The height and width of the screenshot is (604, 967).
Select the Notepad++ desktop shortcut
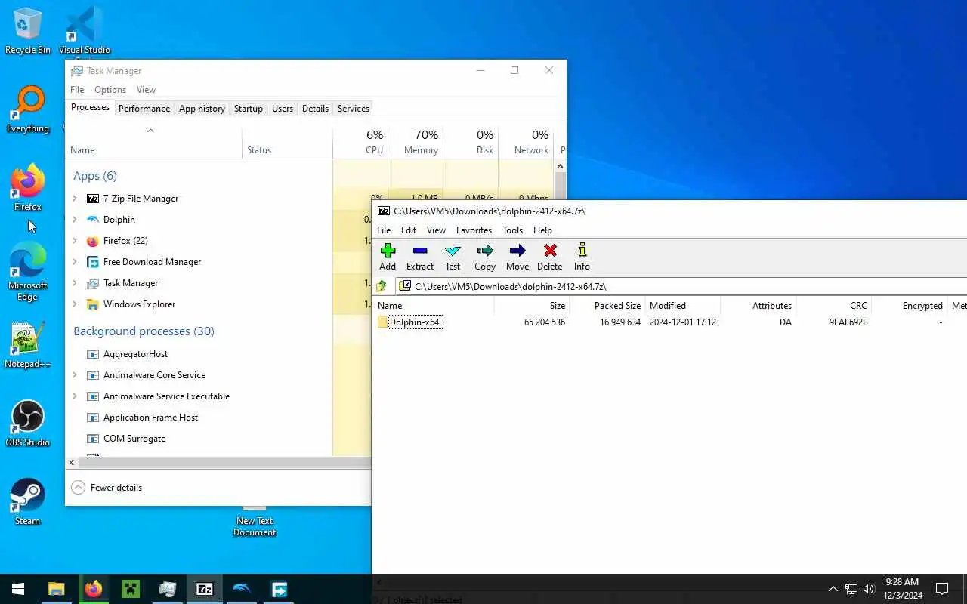point(28,345)
